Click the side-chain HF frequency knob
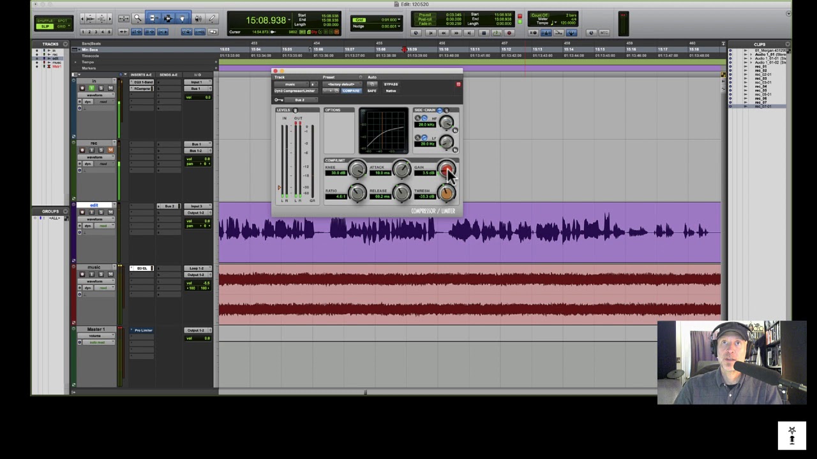 coord(446,122)
